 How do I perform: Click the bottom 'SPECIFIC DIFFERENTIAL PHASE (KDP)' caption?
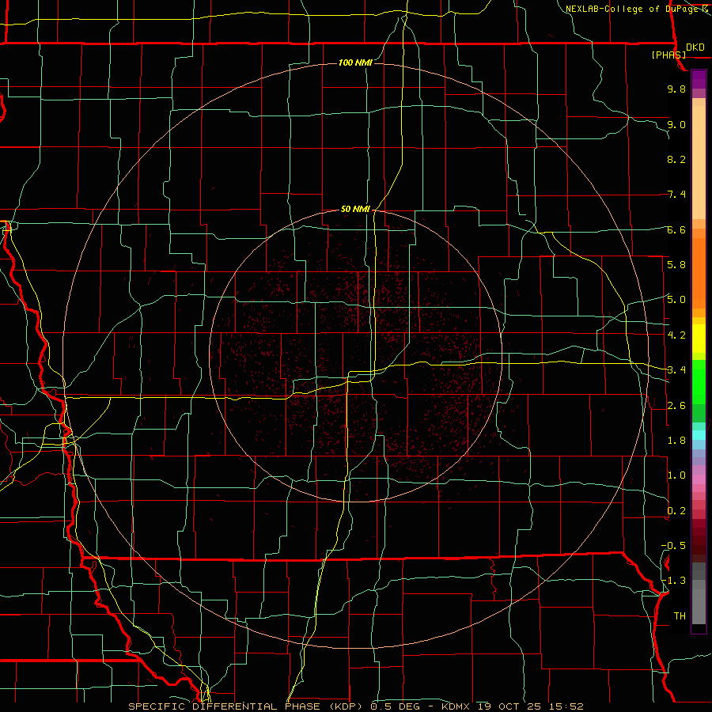click(248, 706)
